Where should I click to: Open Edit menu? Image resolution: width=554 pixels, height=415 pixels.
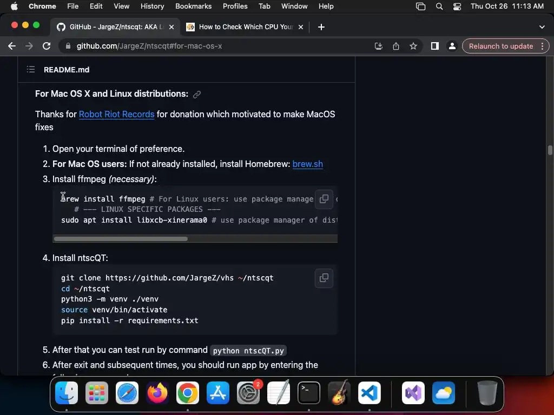tap(96, 6)
